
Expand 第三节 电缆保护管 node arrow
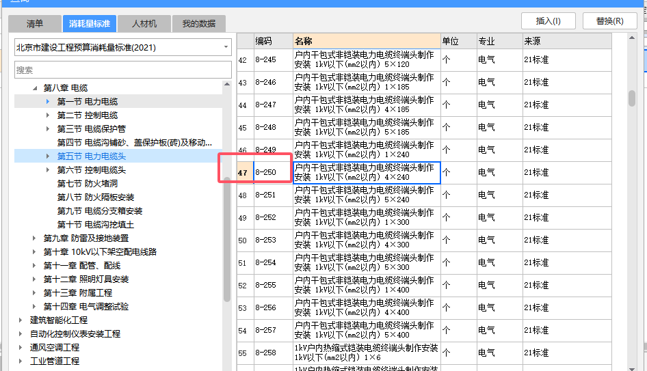pyautogui.click(x=48, y=128)
